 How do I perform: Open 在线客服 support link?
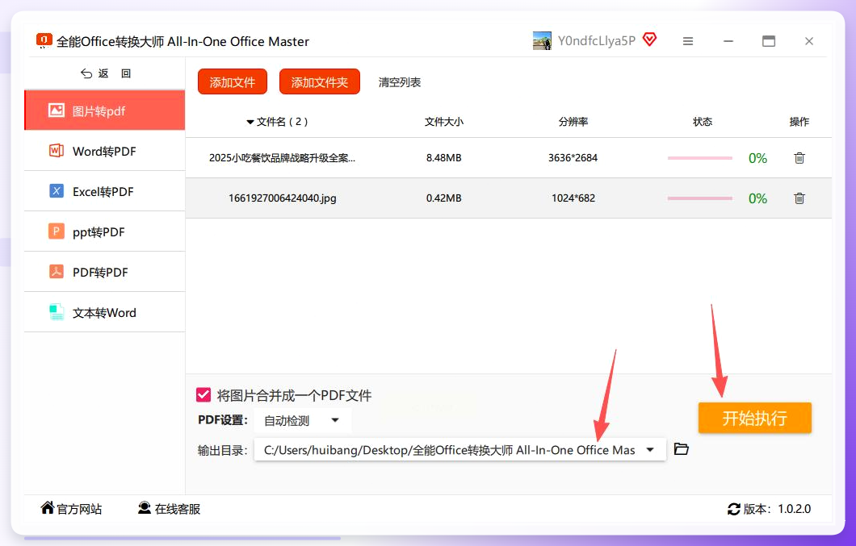pos(169,508)
